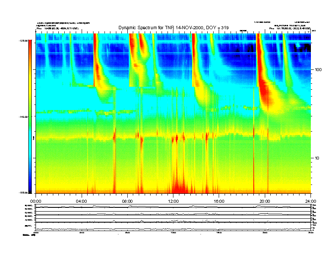Click the plot title "Dynamic Spectrum for TNR 14-NOV-2000"
The width and height of the screenshot is (335, 259).
pos(161,28)
